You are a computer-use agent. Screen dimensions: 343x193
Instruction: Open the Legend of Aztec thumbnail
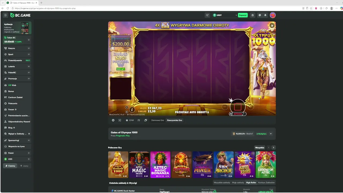pyautogui.click(x=266, y=165)
